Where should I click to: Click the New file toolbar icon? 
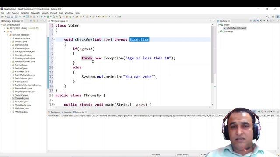tap(3, 17)
